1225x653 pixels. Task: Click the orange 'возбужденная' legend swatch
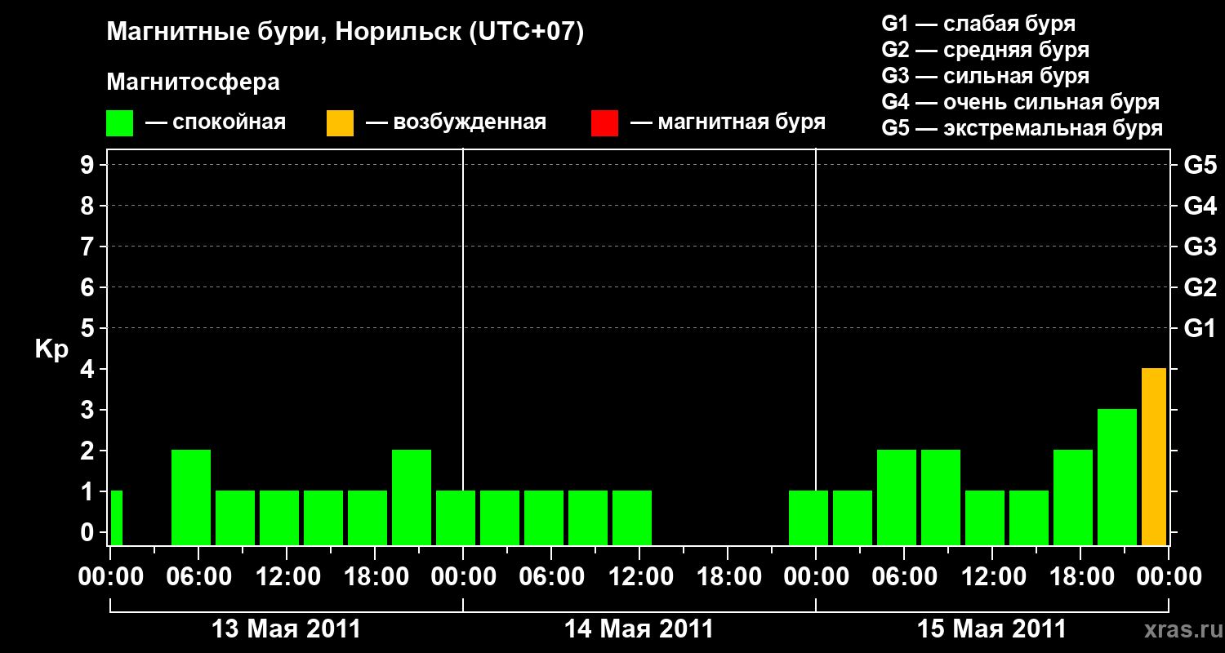[x=341, y=123]
